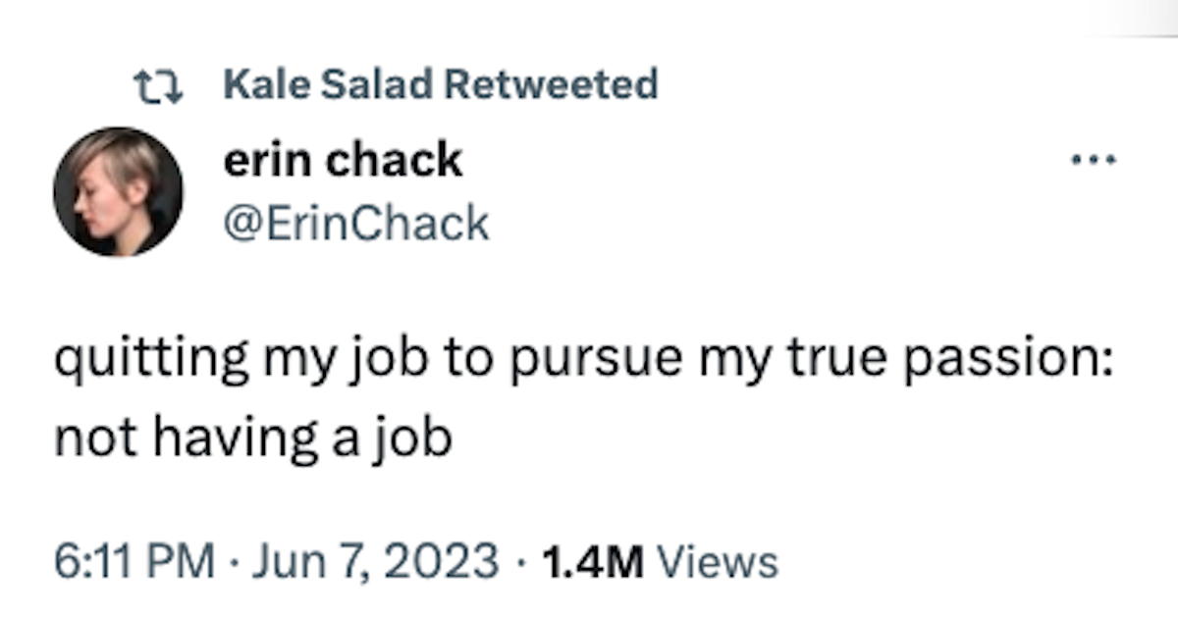The image size is (1178, 618).
Task: Click the 6:11 PM timestamp
Action: coord(134,562)
